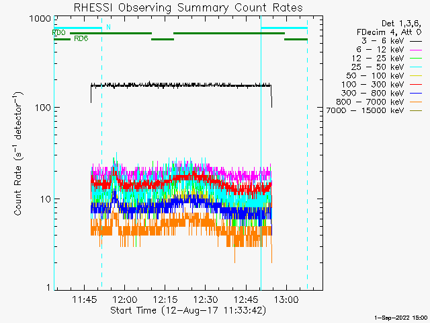Screen dimensions: 430x323
Task: Click the 25 - 50 keV legend label
Action: click(378, 67)
